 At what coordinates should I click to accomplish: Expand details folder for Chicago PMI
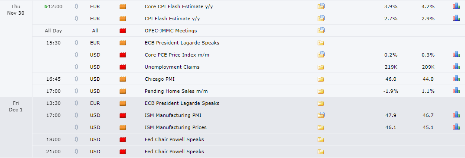(x=321, y=79)
